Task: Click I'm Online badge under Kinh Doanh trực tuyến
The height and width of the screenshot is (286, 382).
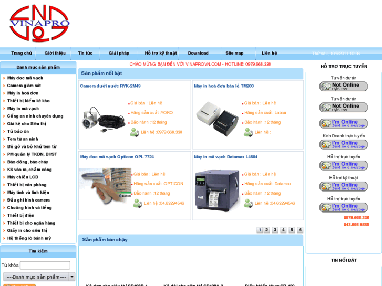Action: [x=344, y=144]
